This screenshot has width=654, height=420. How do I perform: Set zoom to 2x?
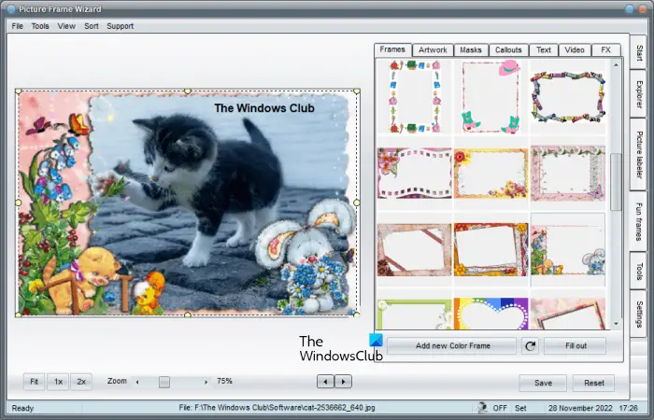pos(81,382)
